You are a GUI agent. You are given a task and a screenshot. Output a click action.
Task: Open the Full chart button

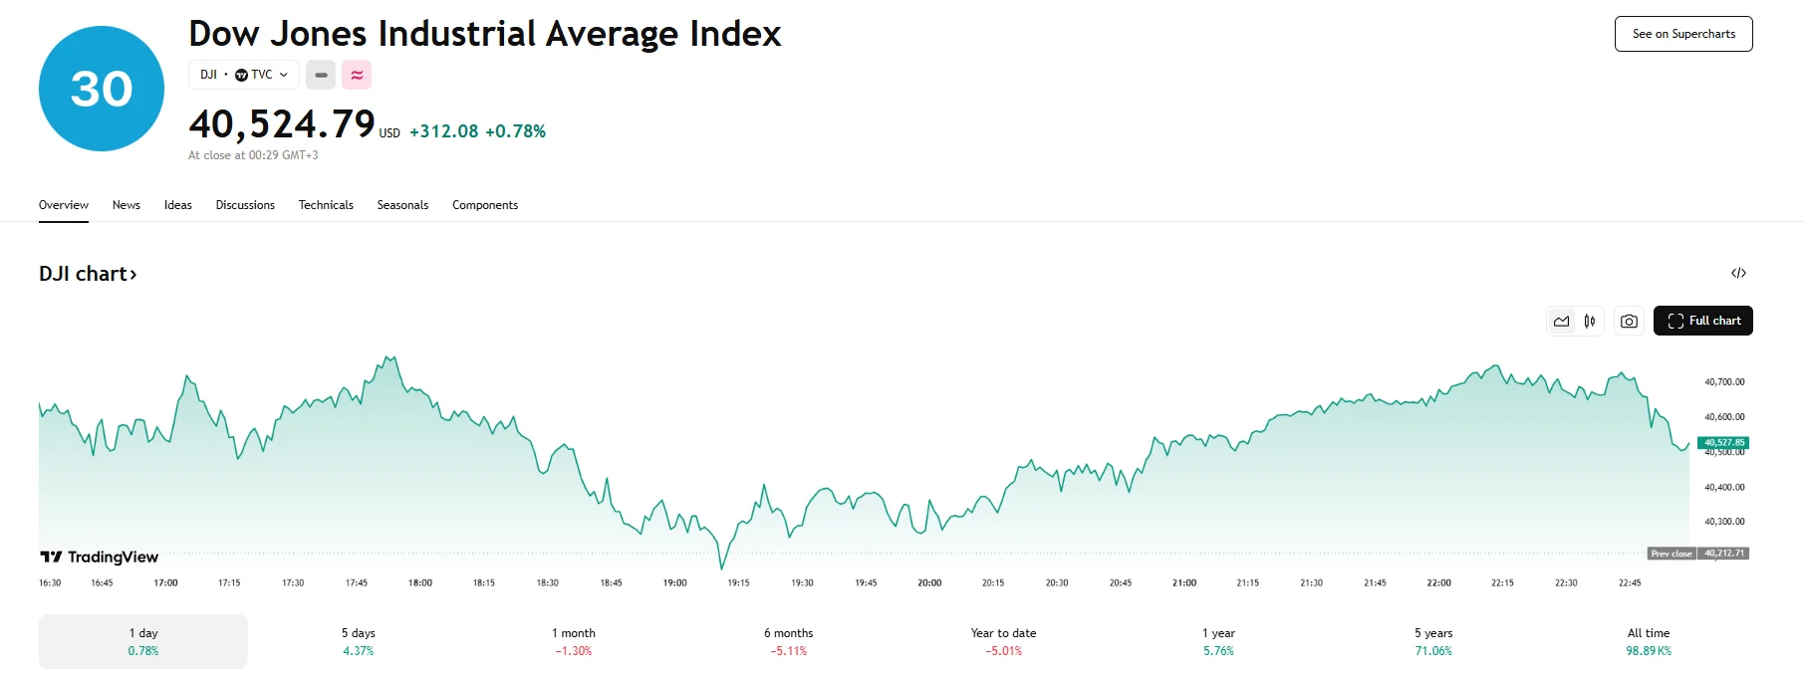pyautogui.click(x=1703, y=321)
